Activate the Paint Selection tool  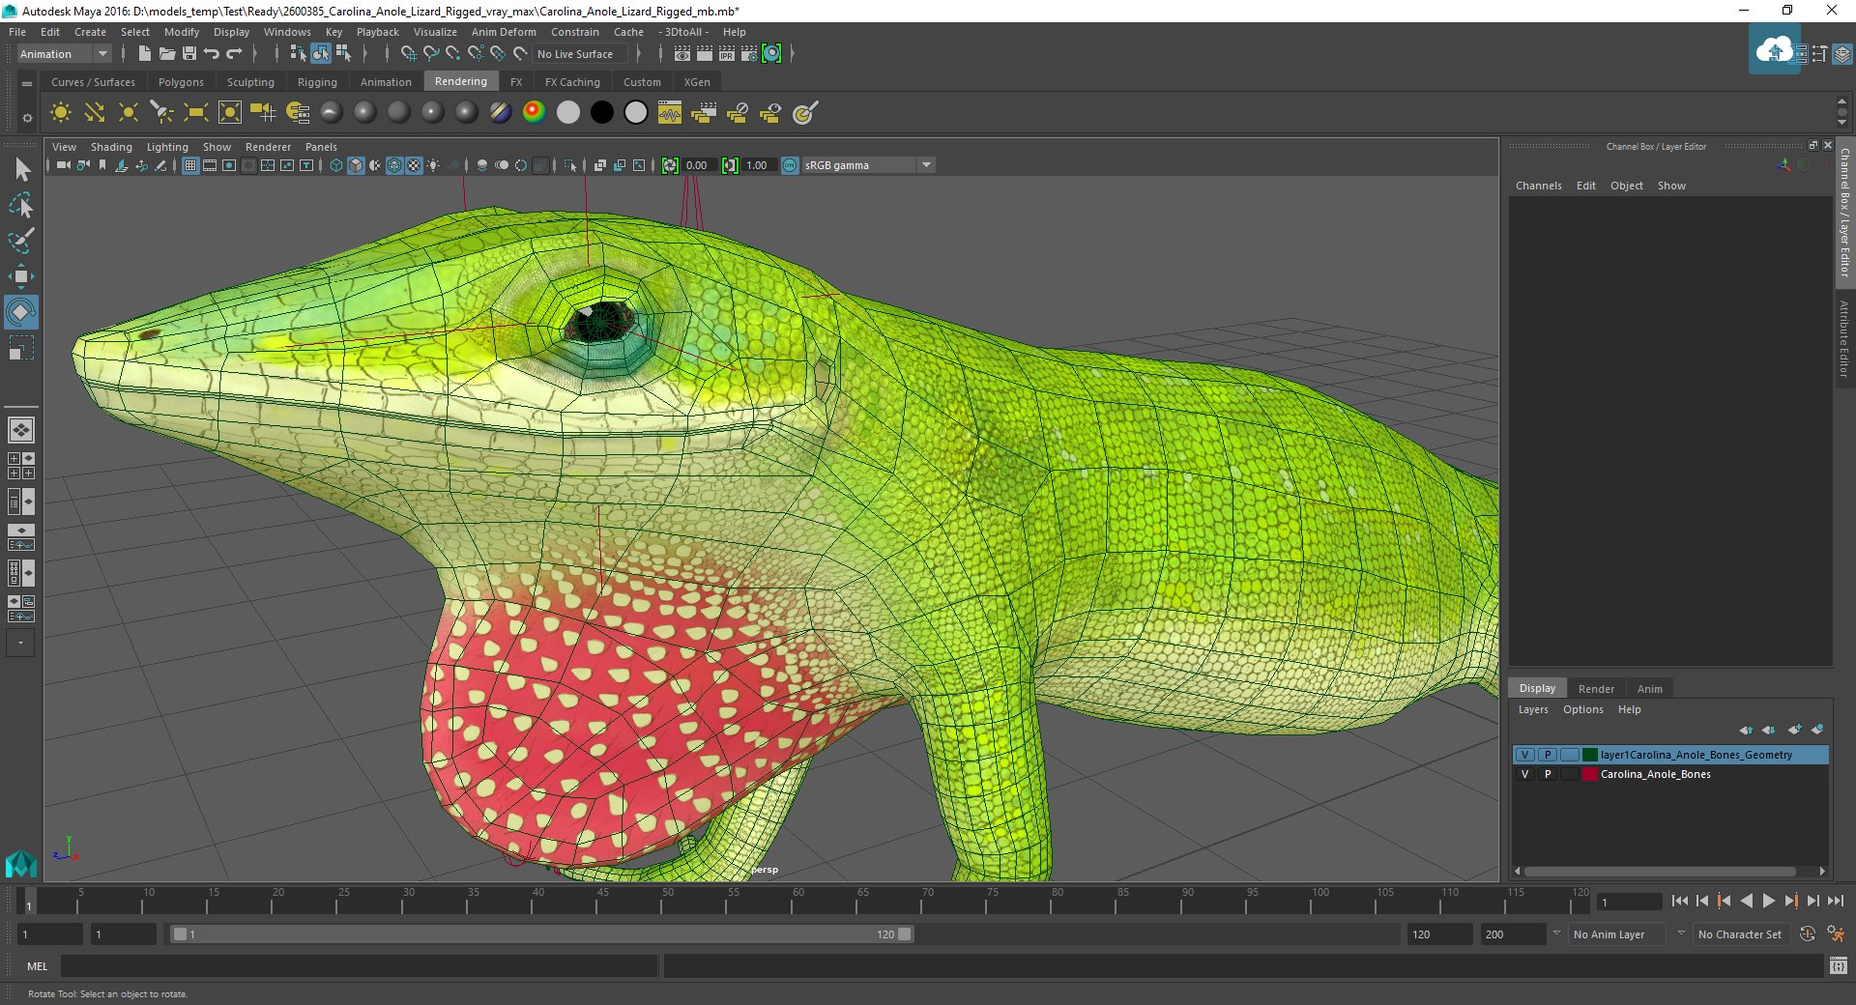tap(21, 241)
